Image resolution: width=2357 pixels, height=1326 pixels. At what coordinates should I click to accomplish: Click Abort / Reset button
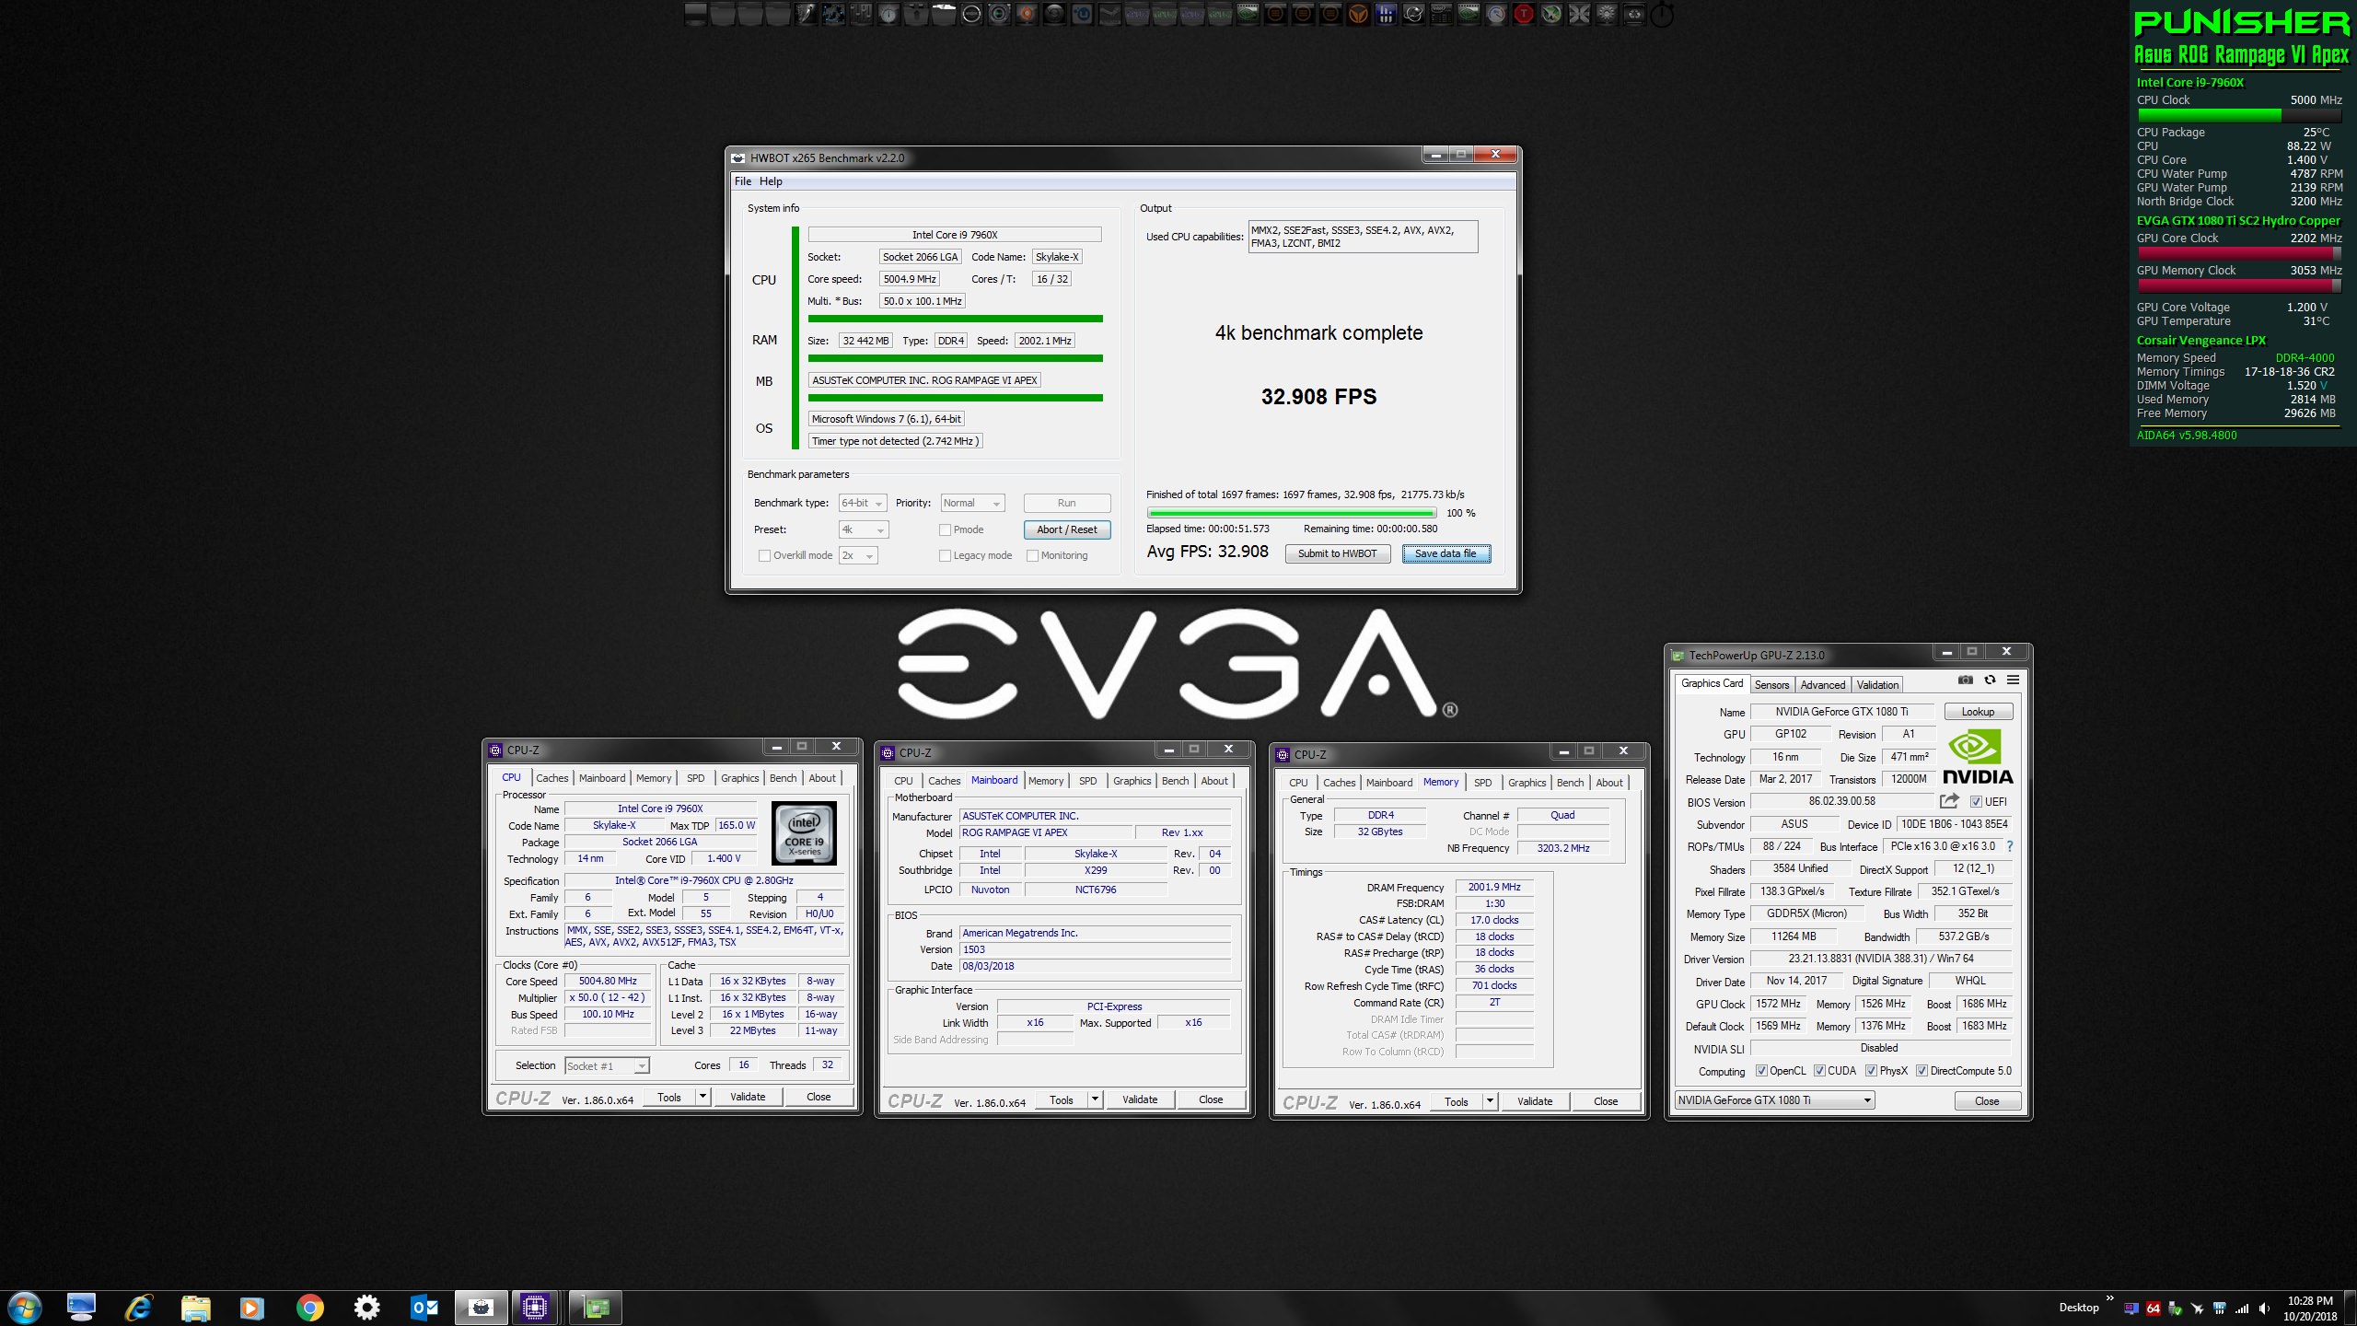point(1067,529)
